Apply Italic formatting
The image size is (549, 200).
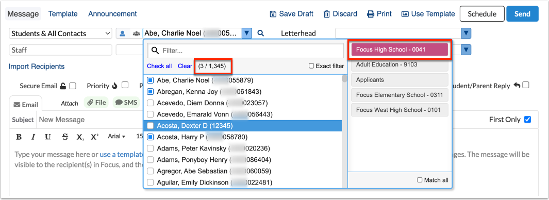click(34, 137)
